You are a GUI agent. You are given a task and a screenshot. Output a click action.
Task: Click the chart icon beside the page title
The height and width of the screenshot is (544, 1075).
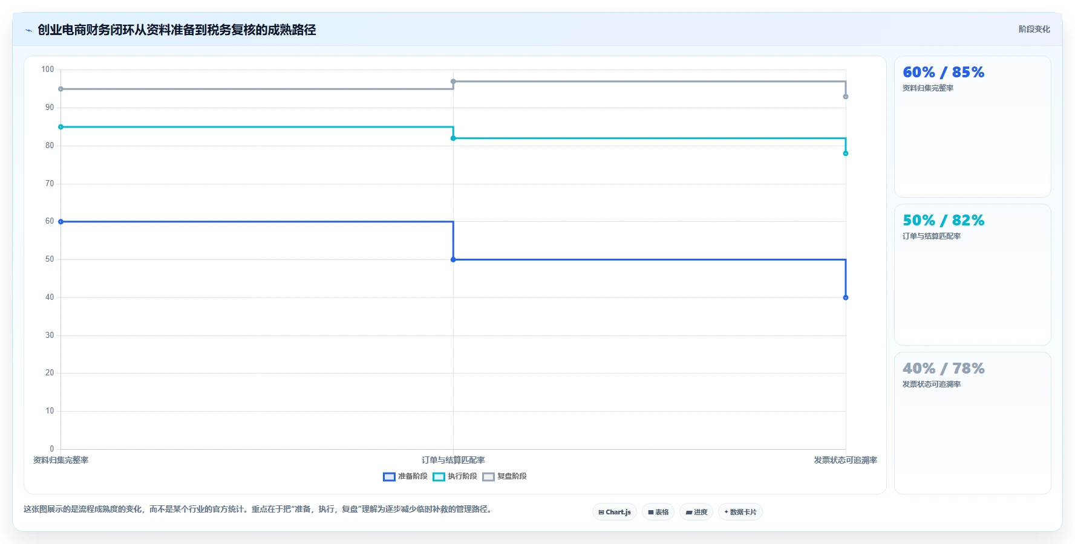click(28, 30)
